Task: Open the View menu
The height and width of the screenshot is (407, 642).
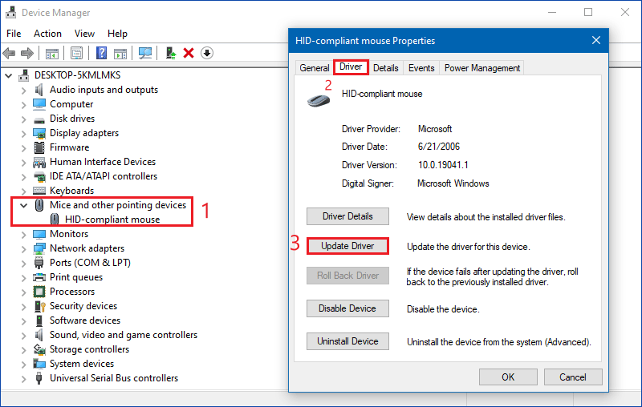Action: [84, 34]
